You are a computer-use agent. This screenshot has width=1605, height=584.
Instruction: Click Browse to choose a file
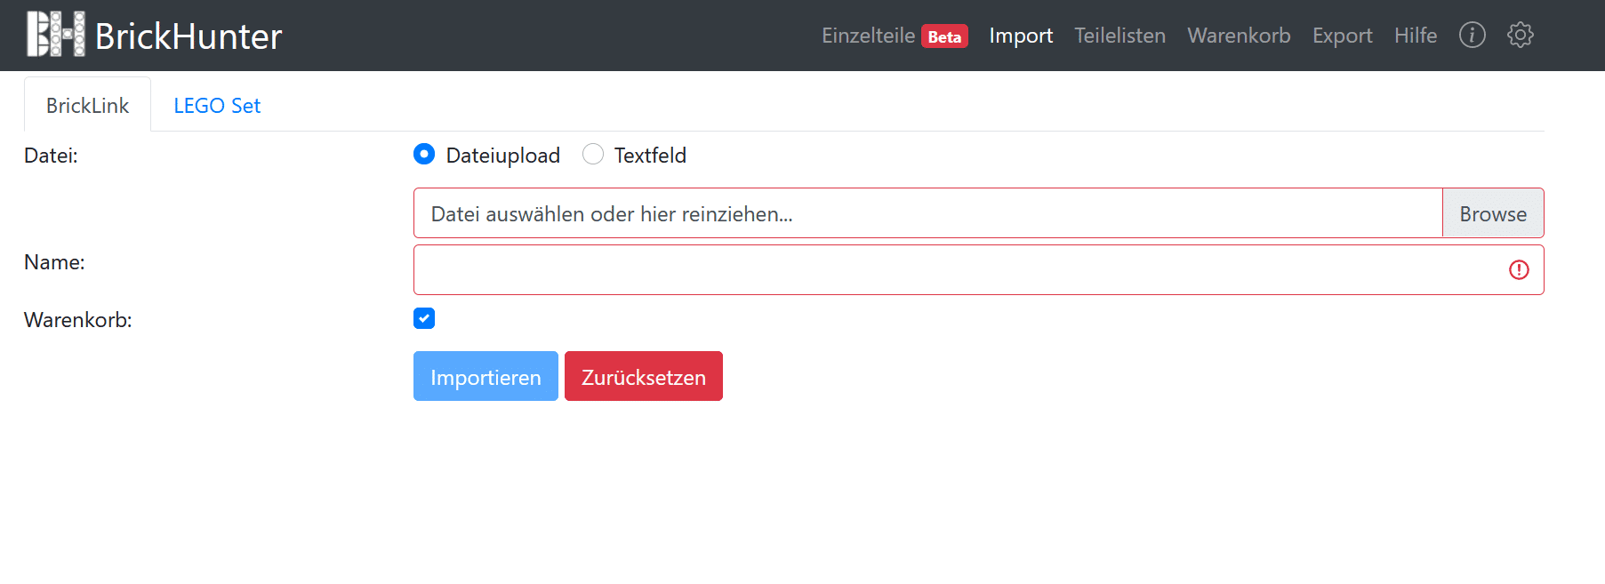point(1493,213)
